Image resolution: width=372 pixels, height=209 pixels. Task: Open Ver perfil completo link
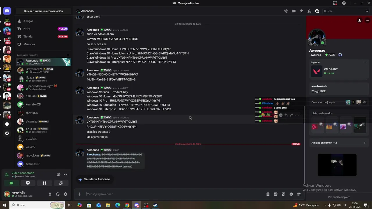tap(339, 197)
